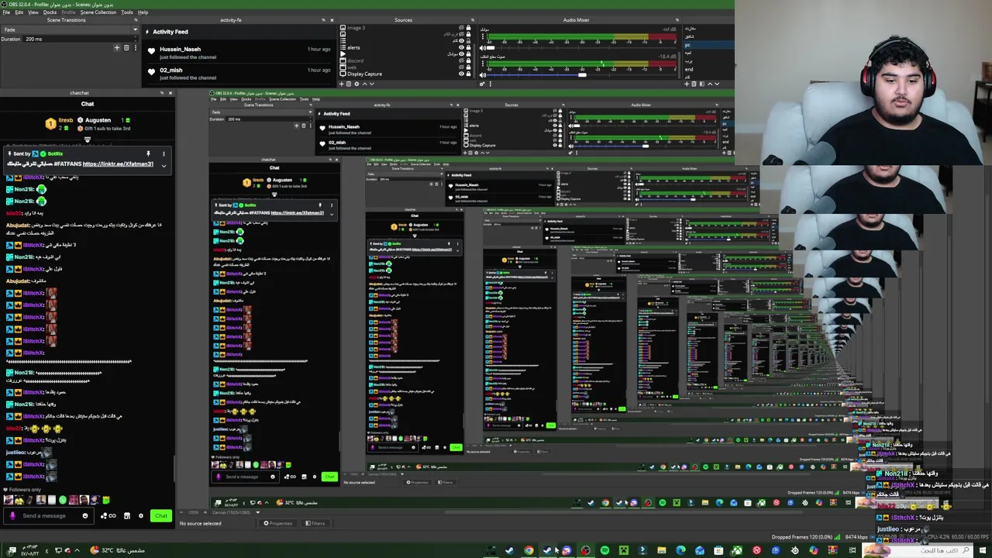Mute the first audio mixer channel speaker

(x=483, y=47)
